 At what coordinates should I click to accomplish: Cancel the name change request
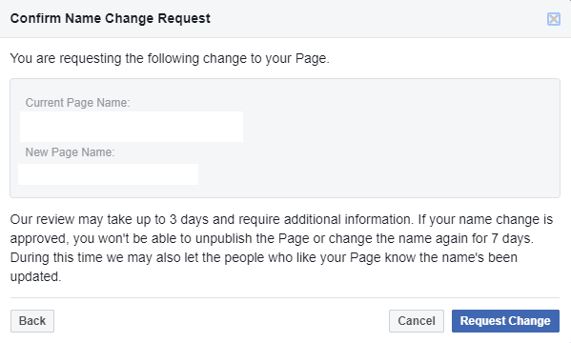417,321
